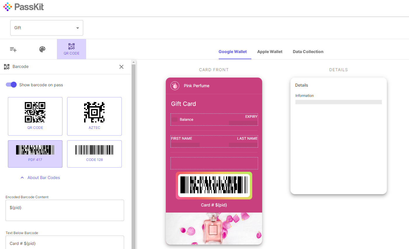Switch to the Apple Wallet tab

coord(270,52)
